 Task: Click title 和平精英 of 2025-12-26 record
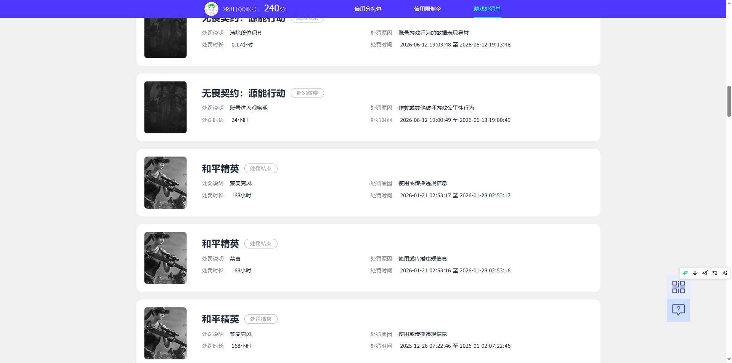[x=220, y=319]
